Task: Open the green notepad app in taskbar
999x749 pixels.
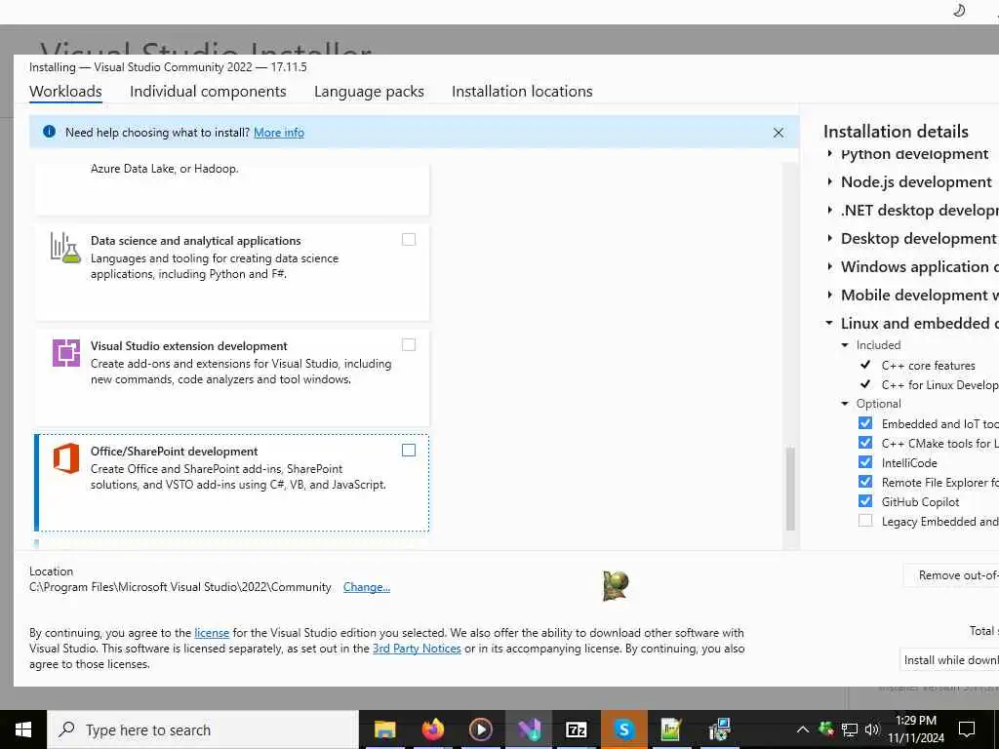Action: point(671,729)
